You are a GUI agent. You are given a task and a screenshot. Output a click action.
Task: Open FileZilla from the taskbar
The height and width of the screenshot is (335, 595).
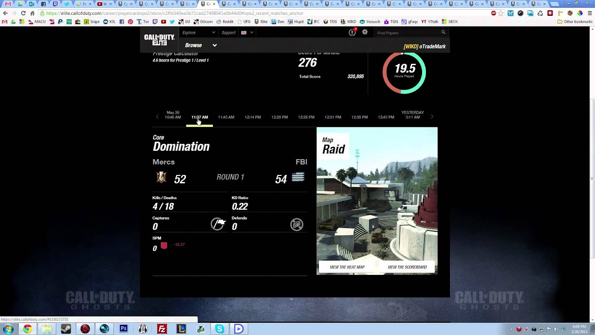pyautogui.click(x=162, y=329)
